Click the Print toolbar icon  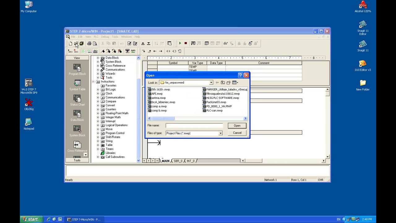pos(89,43)
